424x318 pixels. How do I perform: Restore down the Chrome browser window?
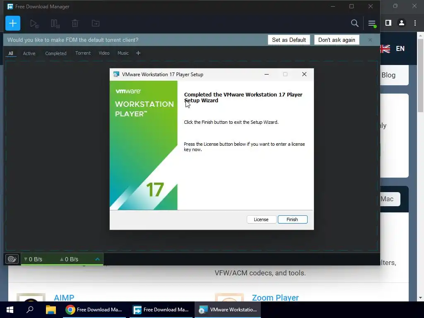[x=395, y=6]
